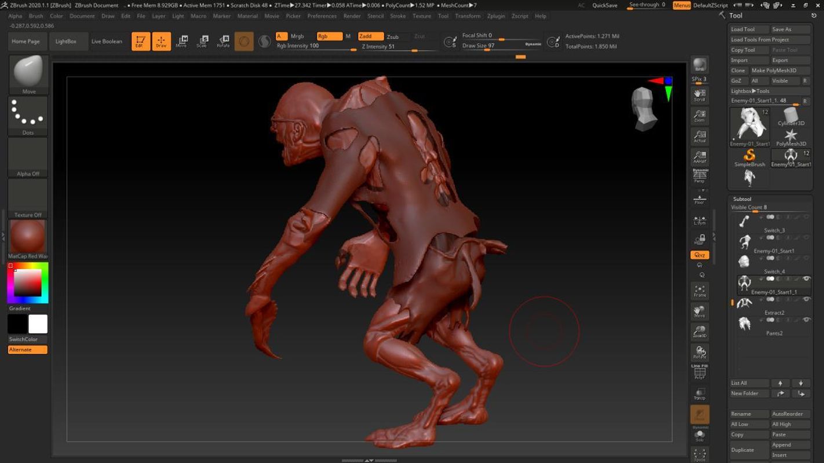Toggle XYZ rotation mode

point(699,255)
